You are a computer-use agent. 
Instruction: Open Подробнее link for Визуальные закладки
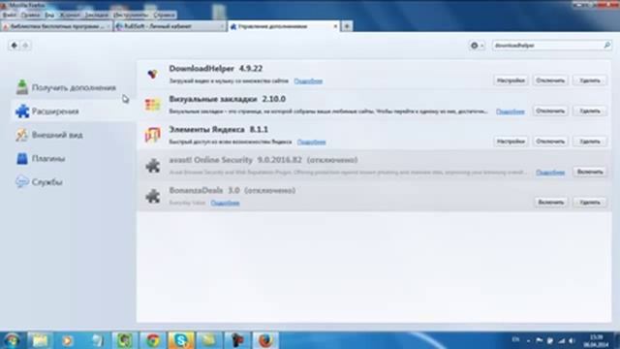click(x=511, y=111)
